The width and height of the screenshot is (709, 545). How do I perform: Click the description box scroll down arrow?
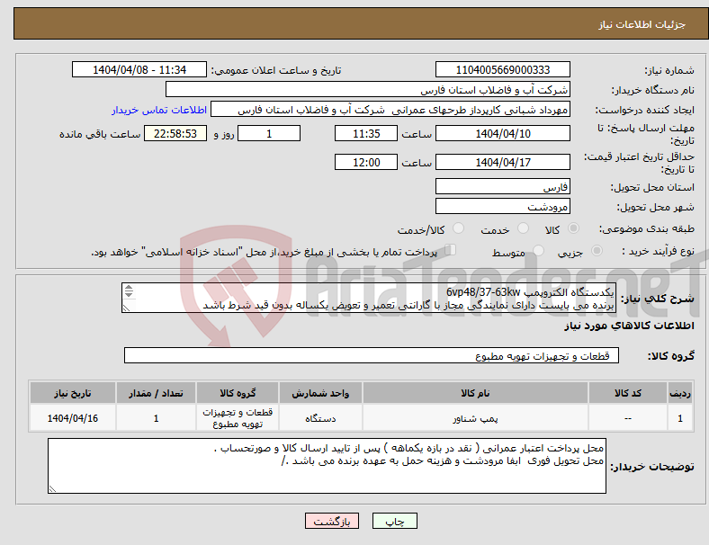[129, 294]
